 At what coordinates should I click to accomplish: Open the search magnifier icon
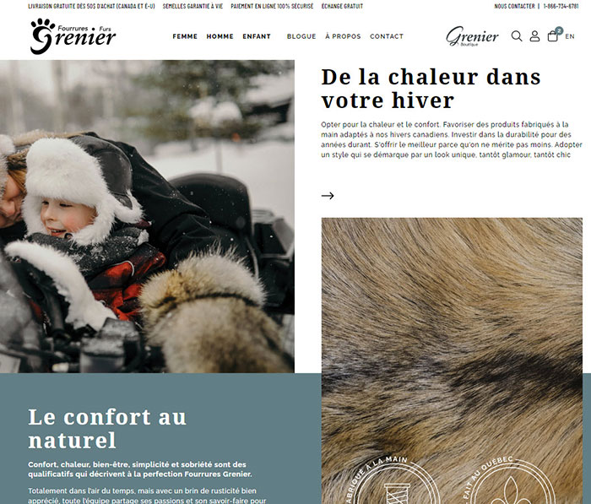tap(517, 36)
